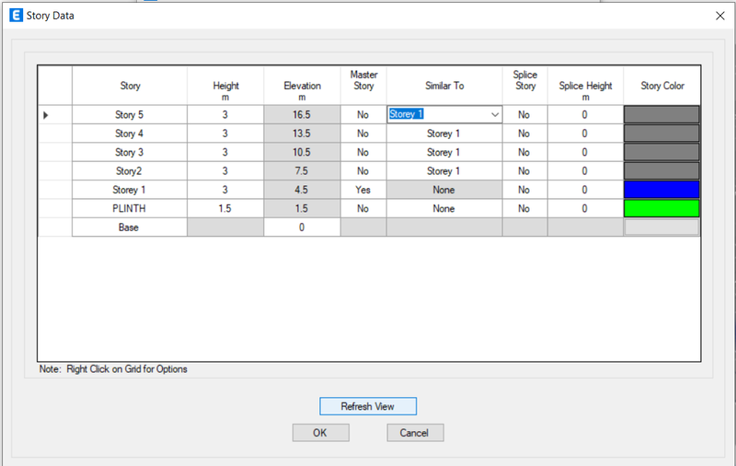Click the Height cell of Story 5

(x=225, y=114)
